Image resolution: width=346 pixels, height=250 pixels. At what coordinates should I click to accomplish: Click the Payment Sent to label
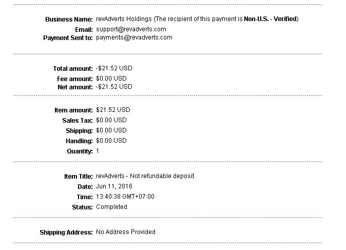68,37
